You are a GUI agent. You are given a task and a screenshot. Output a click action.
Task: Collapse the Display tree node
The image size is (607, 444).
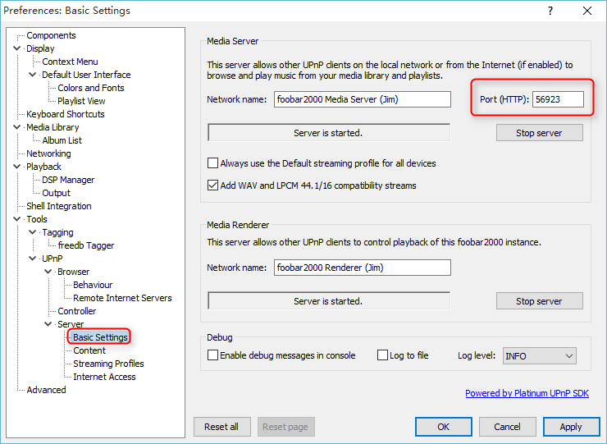17,48
